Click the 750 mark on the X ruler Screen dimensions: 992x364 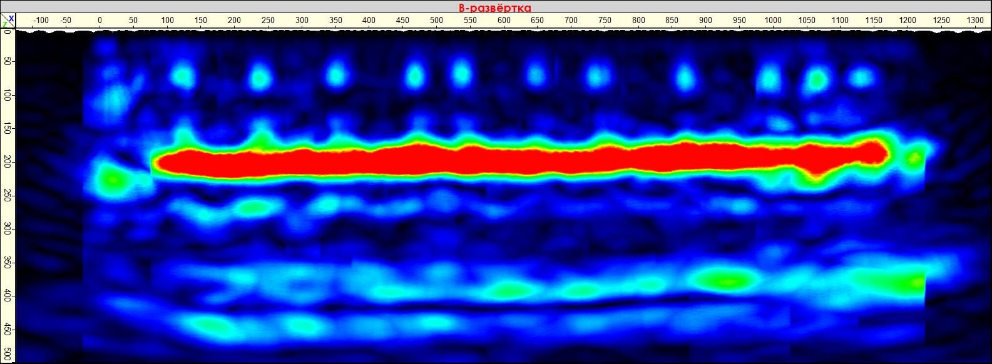(605, 21)
